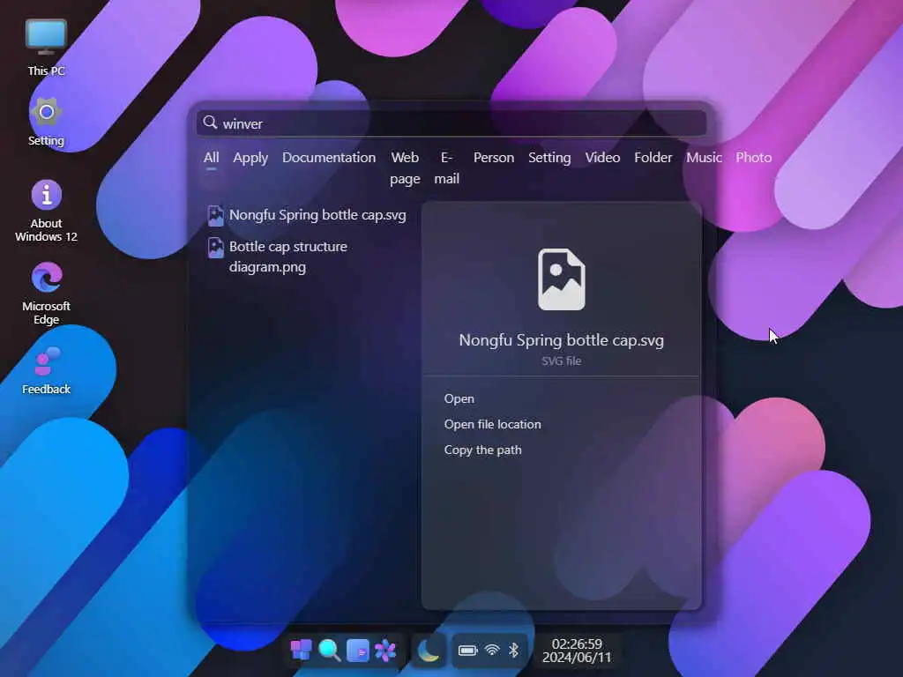Click the file icon beside Bottle cap structure diagram.png
The height and width of the screenshot is (677, 903).
[x=215, y=248]
